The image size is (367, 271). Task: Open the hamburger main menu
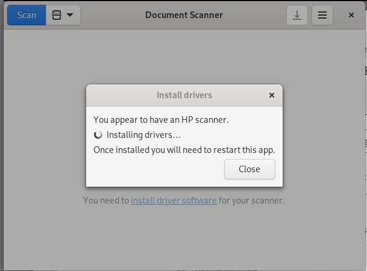(x=322, y=15)
